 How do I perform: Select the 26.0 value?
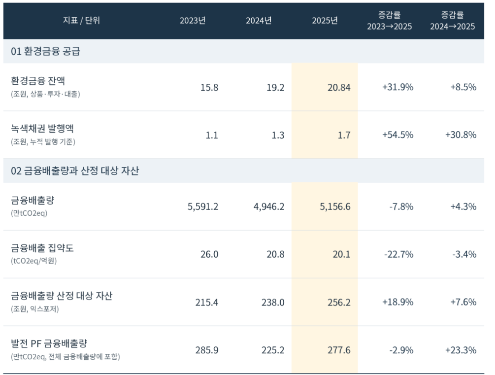tap(209, 254)
